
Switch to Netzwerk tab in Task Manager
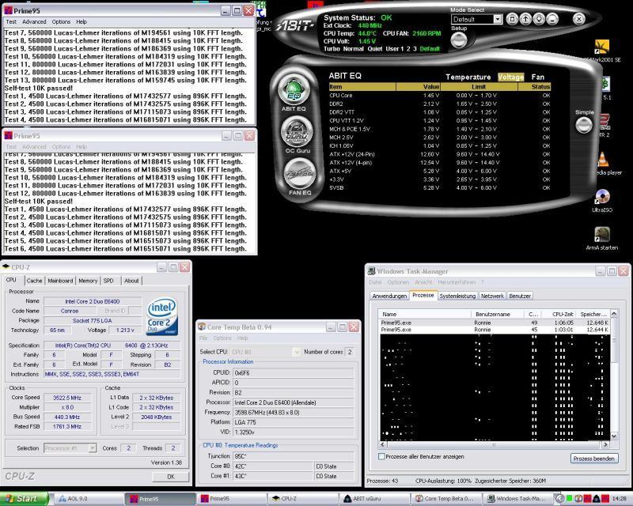492,296
